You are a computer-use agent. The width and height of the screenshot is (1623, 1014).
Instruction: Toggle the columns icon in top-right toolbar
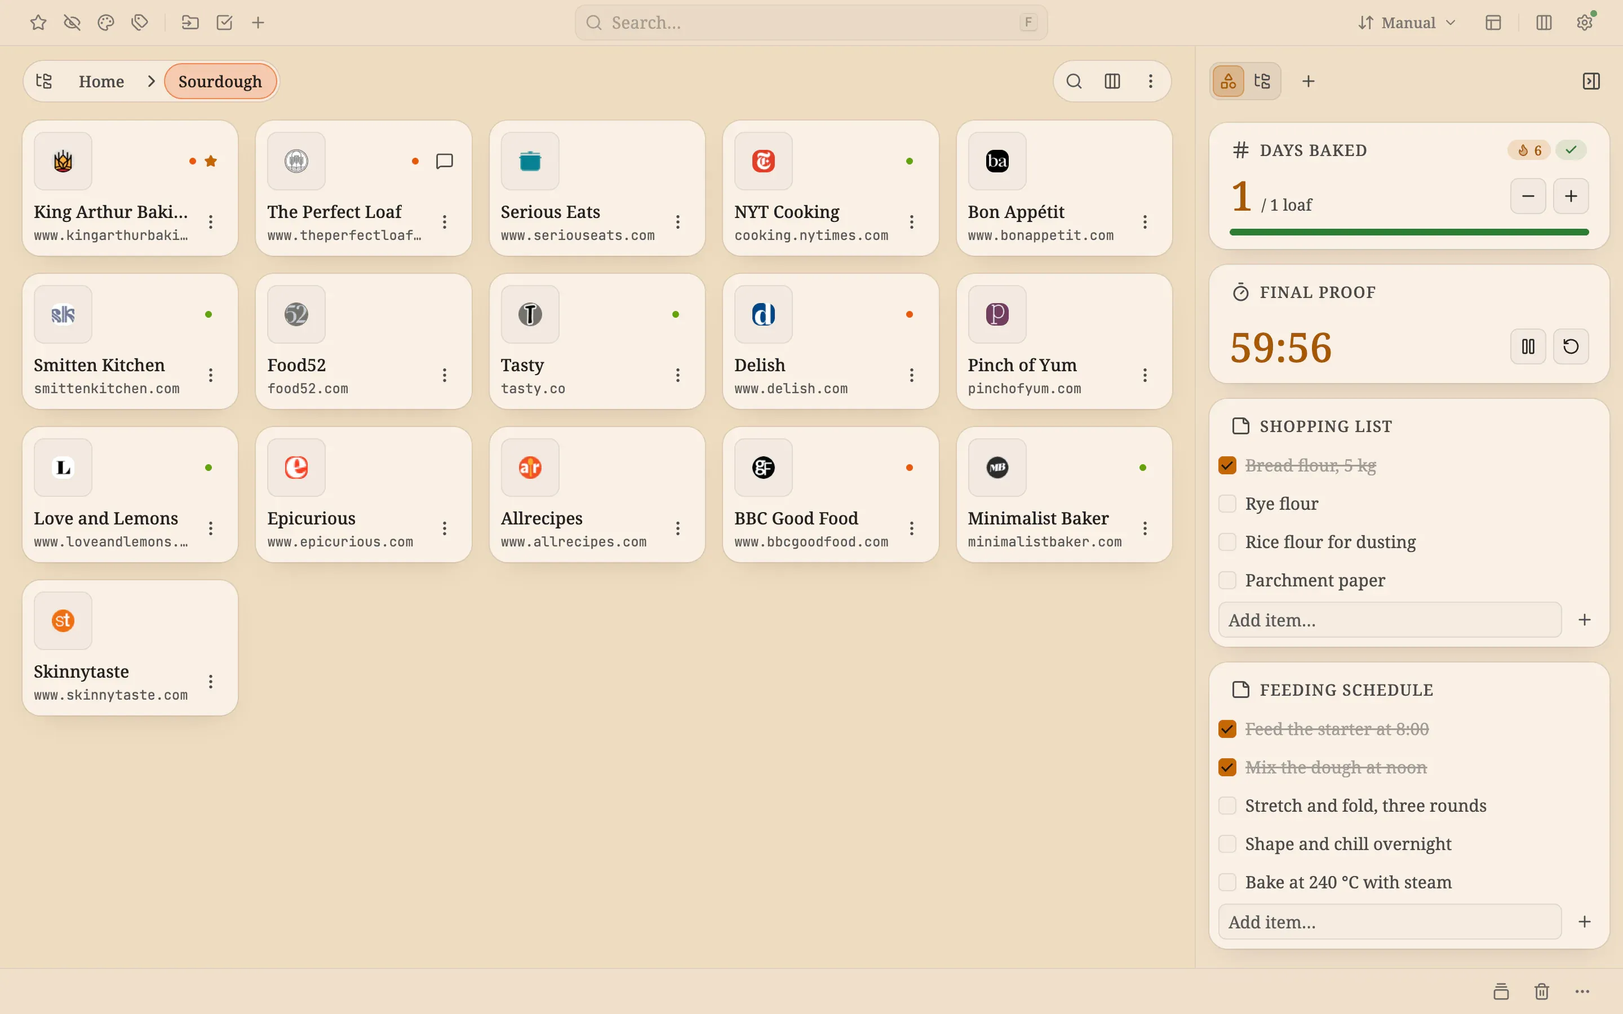[1544, 23]
